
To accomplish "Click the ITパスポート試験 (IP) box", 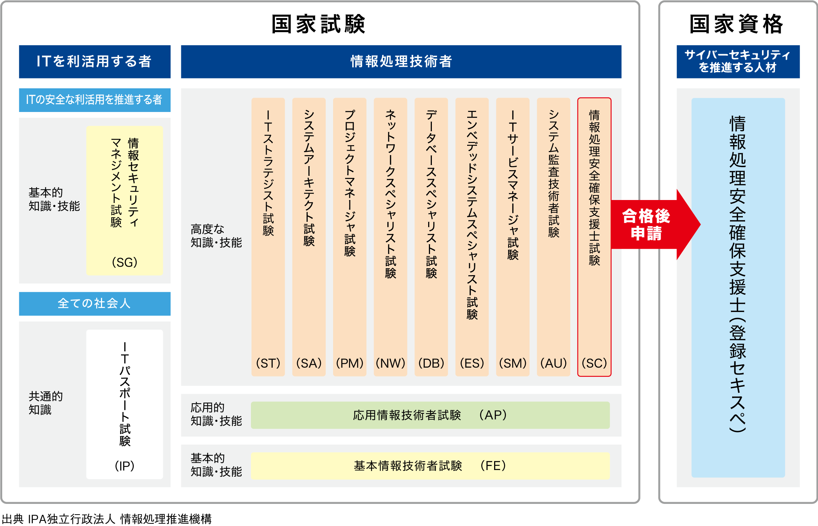I will (x=125, y=404).
